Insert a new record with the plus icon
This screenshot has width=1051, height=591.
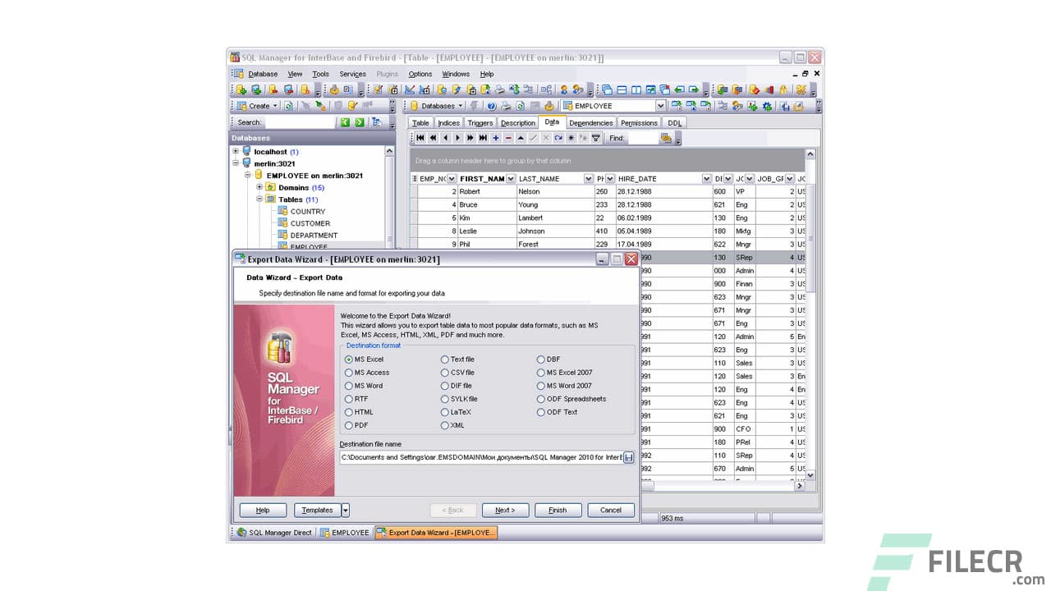[x=496, y=137]
